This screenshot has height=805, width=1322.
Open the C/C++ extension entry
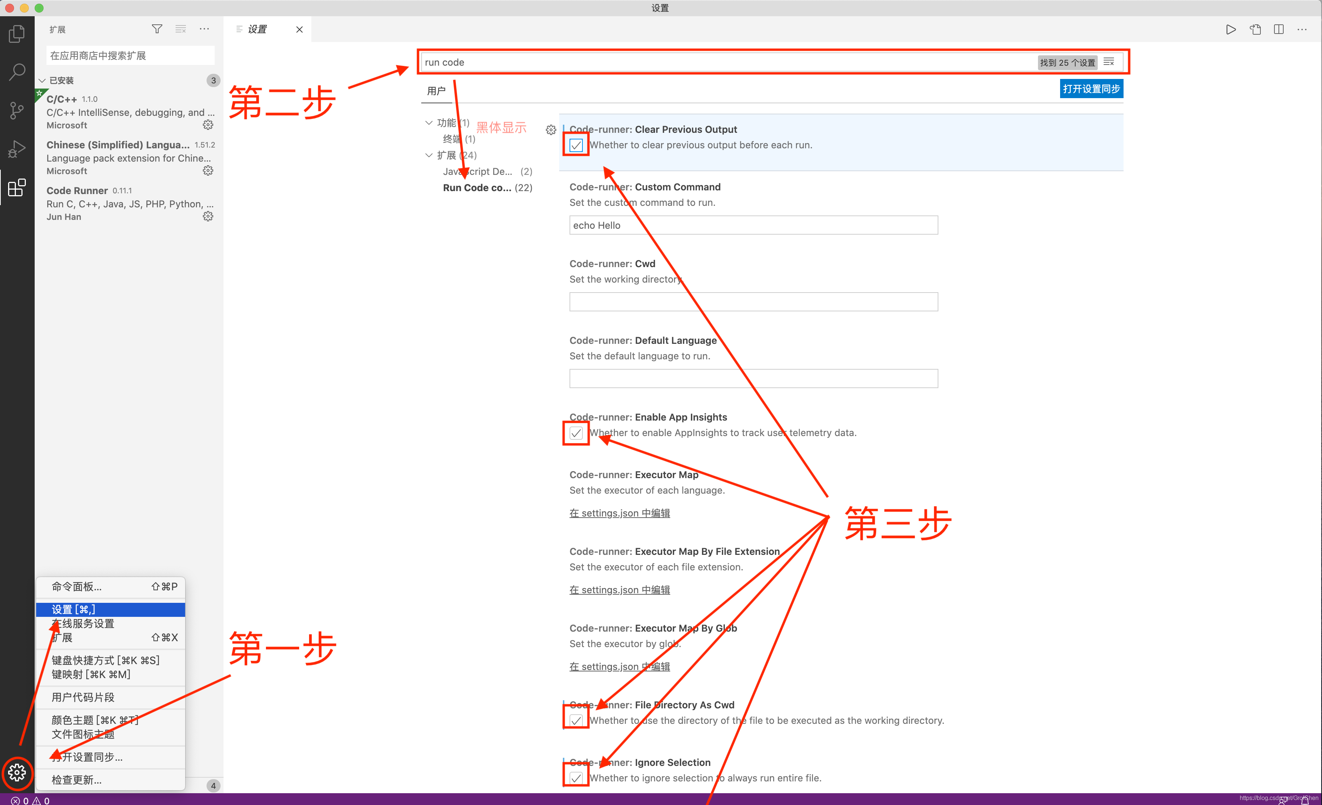coord(129,112)
